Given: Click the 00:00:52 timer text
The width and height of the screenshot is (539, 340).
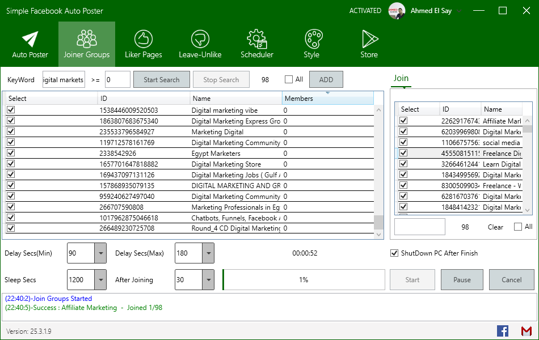Looking at the screenshot, I should (305, 253).
